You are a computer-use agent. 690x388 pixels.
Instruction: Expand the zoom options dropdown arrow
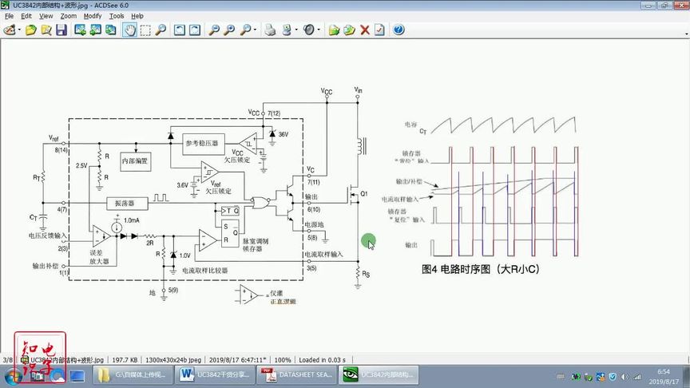[255, 30]
